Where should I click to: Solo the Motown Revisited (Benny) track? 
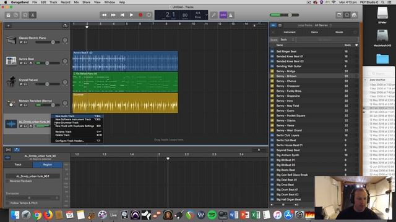pos(25,105)
